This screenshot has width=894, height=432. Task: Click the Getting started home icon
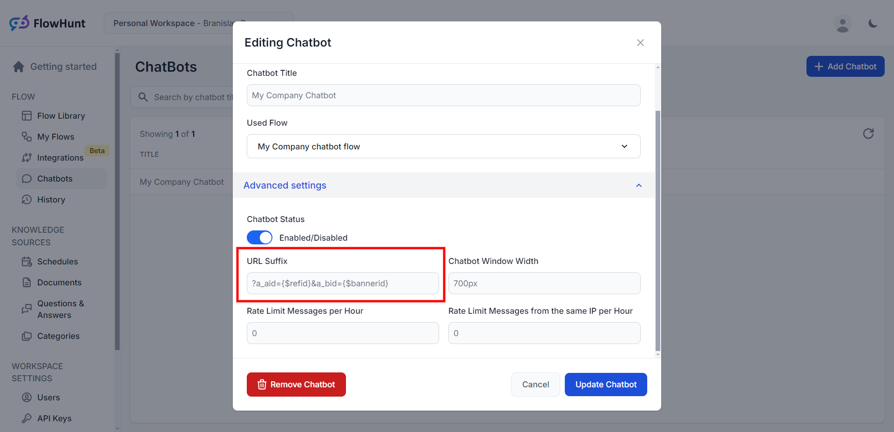[19, 67]
